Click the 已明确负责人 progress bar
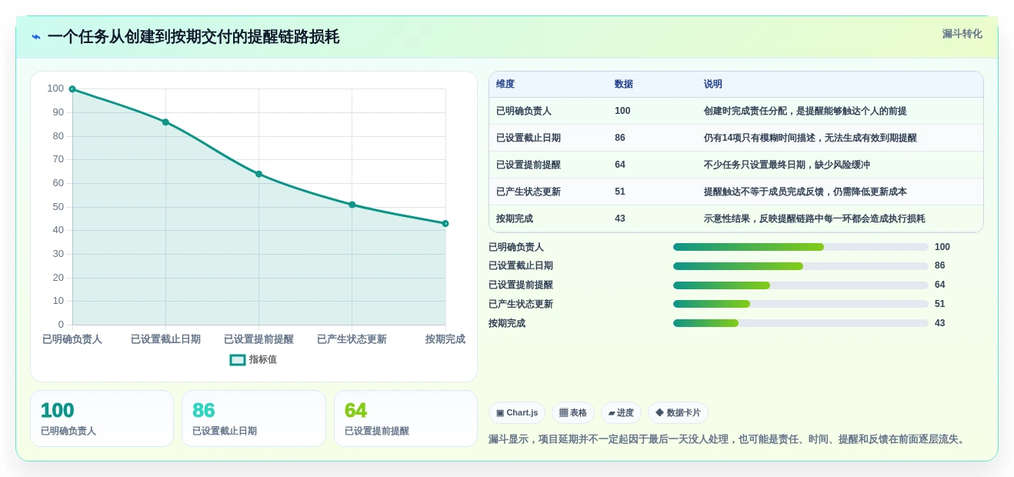Image resolution: width=1014 pixels, height=477 pixels. [x=801, y=247]
